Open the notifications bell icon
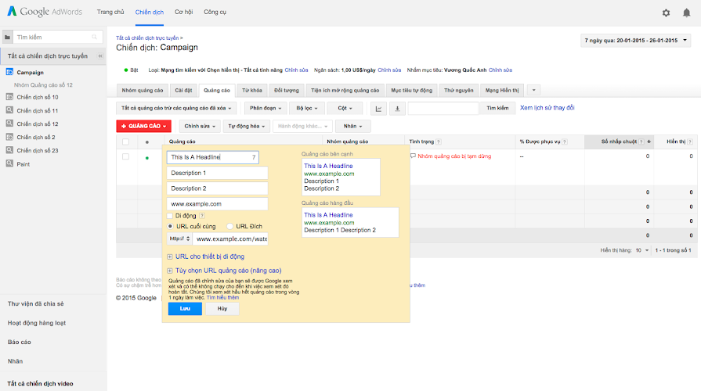 (x=686, y=13)
